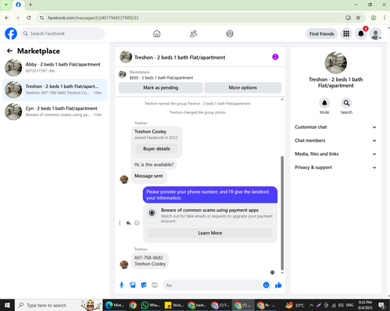Go back using the browser back arrow
390x311 pixels.
(7, 18)
